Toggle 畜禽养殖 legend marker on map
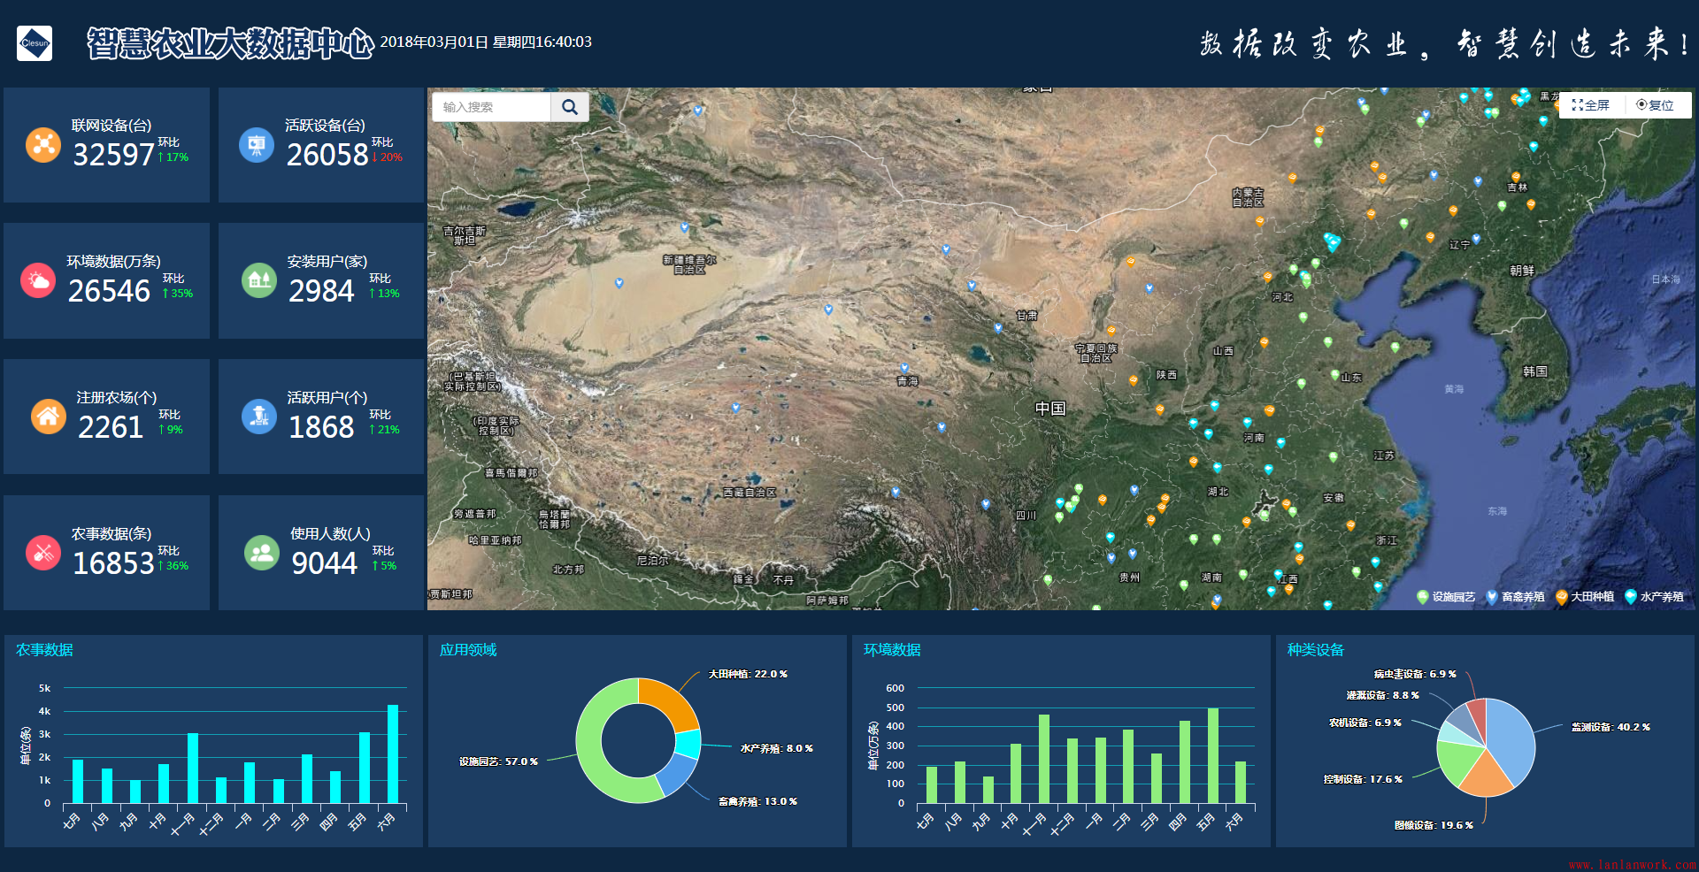Screen dimensions: 1699x872 (1516, 597)
